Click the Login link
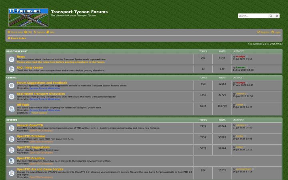 click(276, 32)
